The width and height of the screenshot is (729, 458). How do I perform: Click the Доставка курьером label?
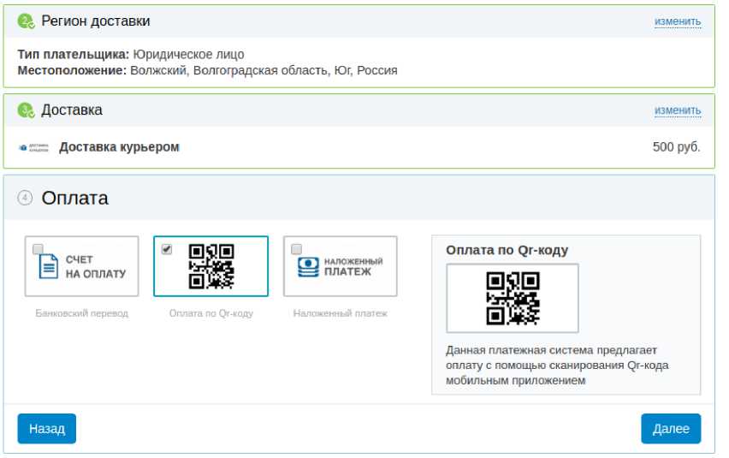point(120,147)
